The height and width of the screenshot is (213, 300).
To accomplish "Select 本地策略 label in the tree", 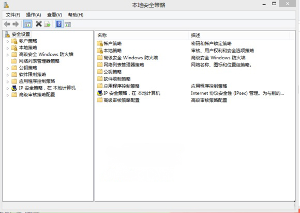I will (28, 47).
